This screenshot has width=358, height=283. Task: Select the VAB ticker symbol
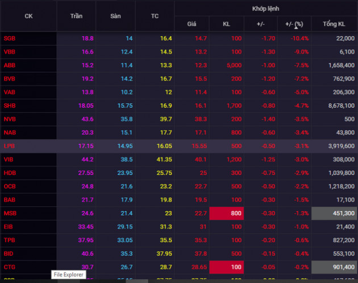[10, 92]
